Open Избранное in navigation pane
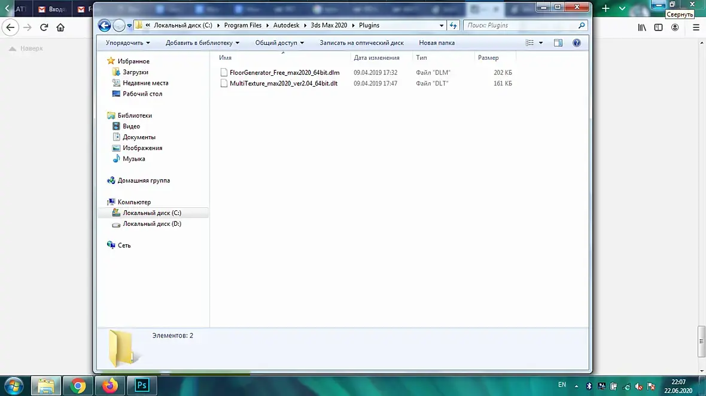Image resolution: width=706 pixels, height=396 pixels. pyautogui.click(x=133, y=61)
